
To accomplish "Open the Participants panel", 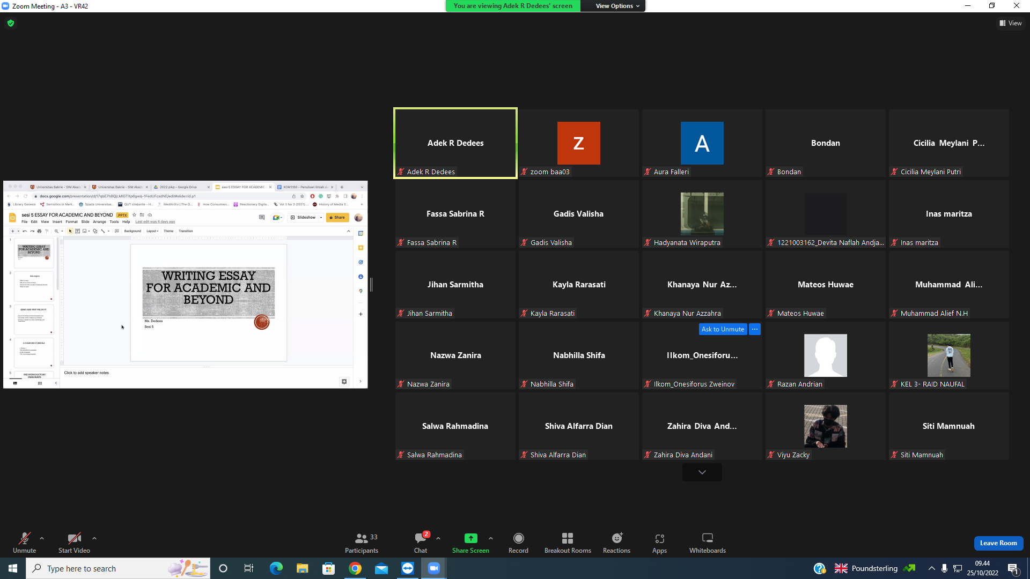I will 362,543.
